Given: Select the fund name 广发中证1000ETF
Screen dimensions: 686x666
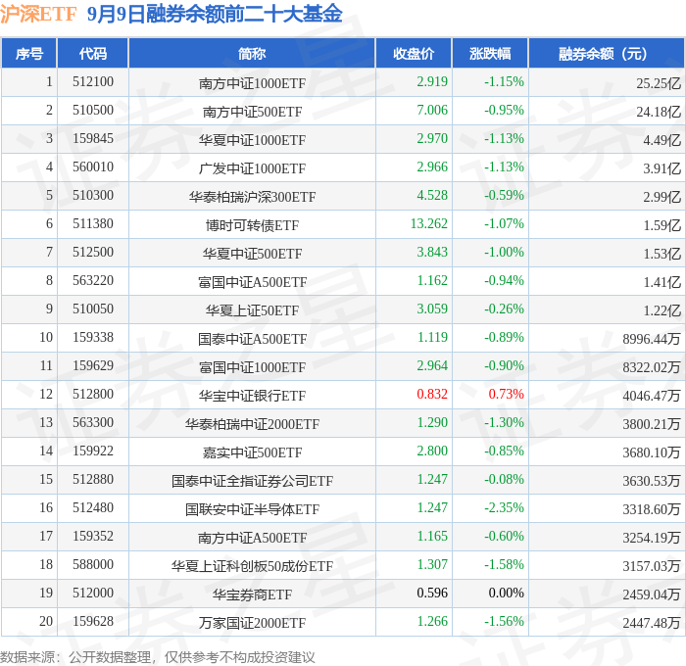Looking at the screenshot, I should pos(252,168).
